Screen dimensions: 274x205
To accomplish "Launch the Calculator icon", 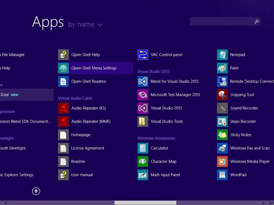I will [x=143, y=148].
